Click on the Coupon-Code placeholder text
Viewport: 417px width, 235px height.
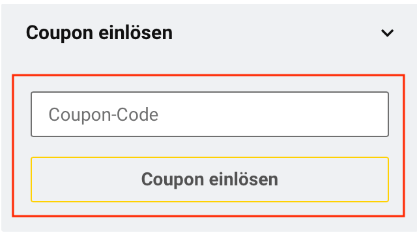click(103, 115)
